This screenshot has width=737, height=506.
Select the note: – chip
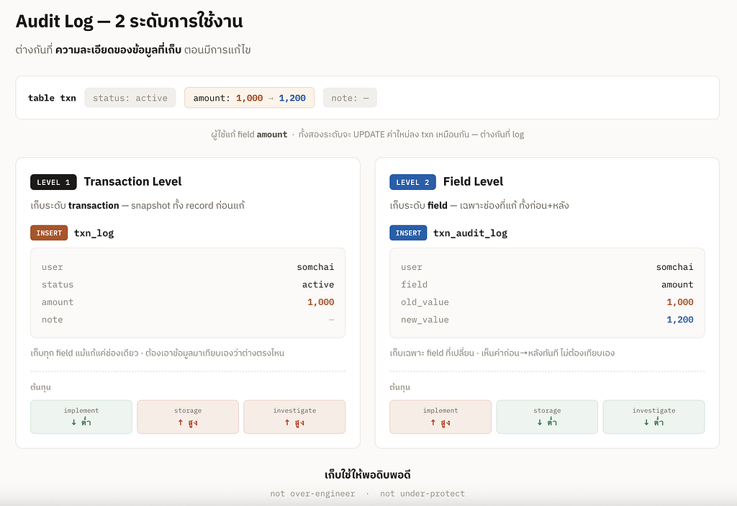(350, 98)
